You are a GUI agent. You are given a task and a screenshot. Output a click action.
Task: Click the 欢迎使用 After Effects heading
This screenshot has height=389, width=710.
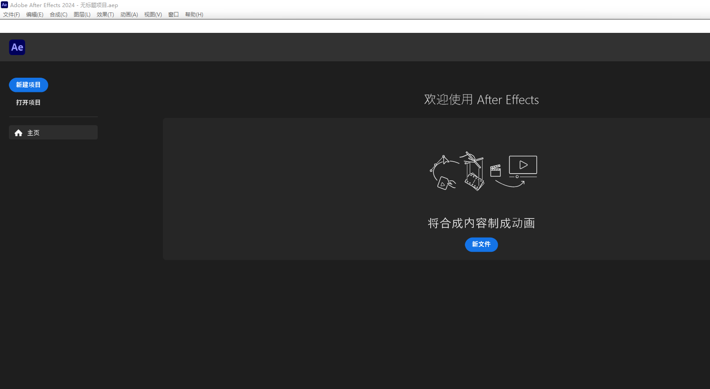coord(481,99)
